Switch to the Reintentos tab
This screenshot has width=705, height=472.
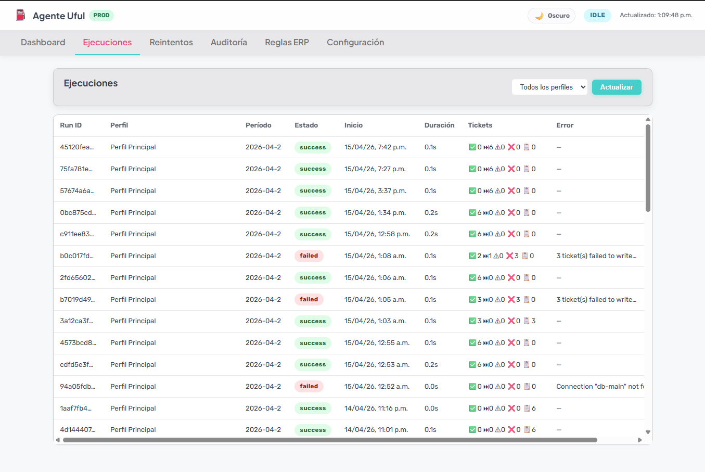pyautogui.click(x=171, y=43)
